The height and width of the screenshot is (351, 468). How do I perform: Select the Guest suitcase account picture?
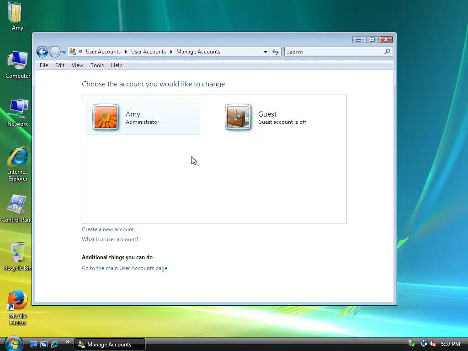click(x=238, y=117)
